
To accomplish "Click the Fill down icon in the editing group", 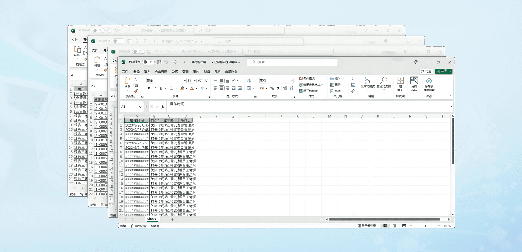I will coord(353,85).
